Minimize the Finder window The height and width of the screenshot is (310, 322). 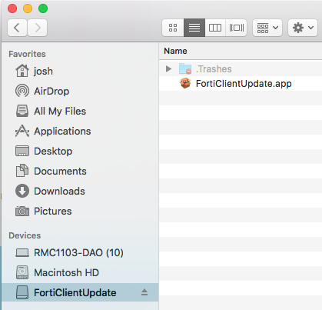point(28,8)
